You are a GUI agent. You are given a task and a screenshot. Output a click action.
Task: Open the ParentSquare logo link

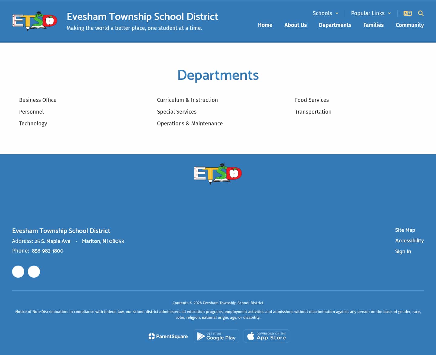pos(168,336)
